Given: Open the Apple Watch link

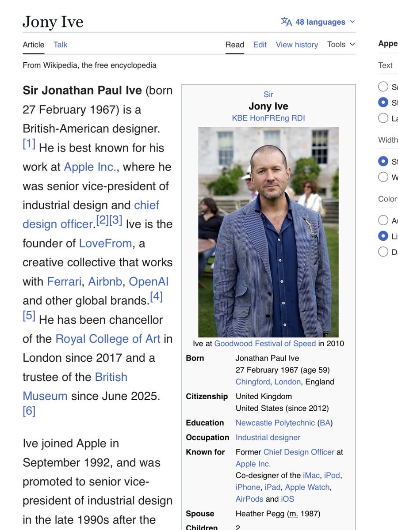Looking at the screenshot, I should click(307, 487).
